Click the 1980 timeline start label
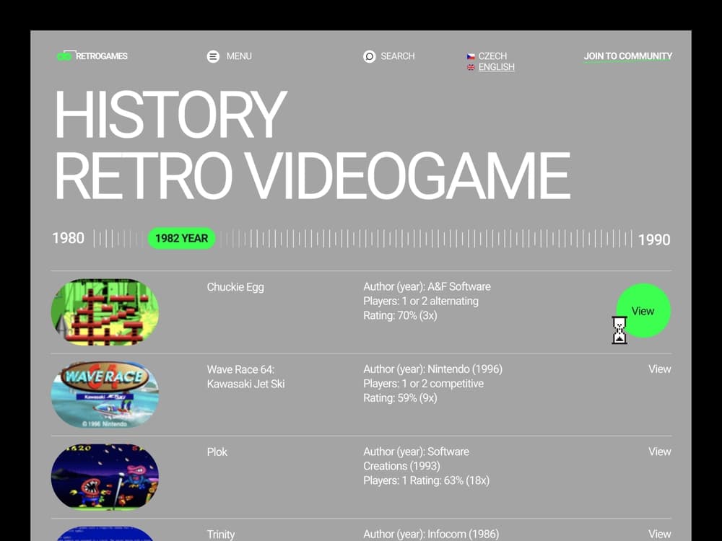 [68, 238]
